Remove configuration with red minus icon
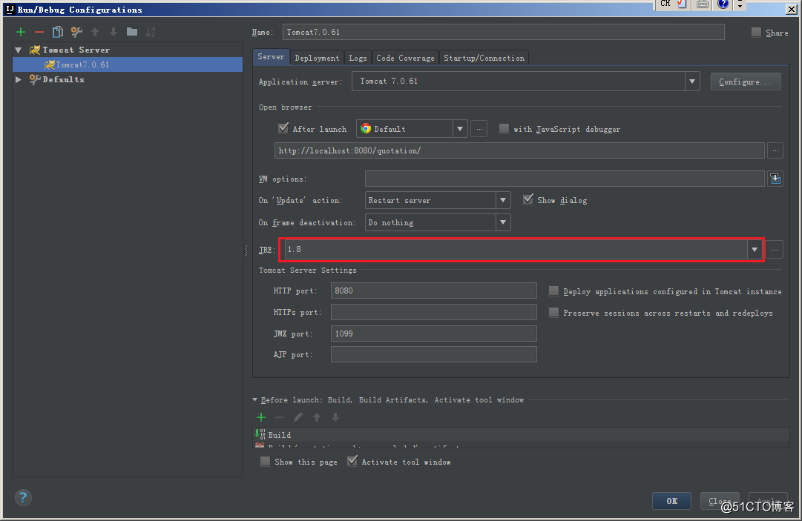The width and height of the screenshot is (802, 521). click(x=39, y=32)
